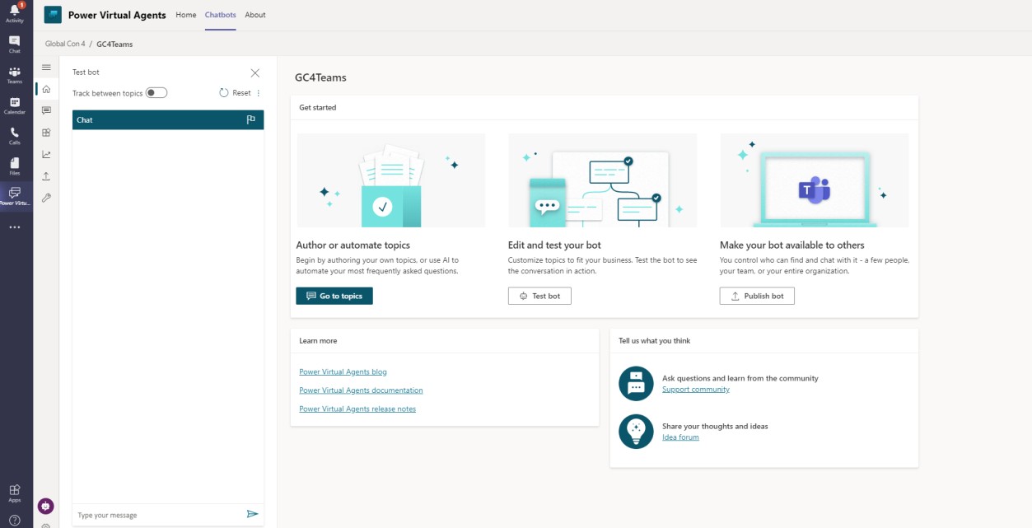Open Teams in the left rail
The image size is (1032, 528).
(x=15, y=75)
